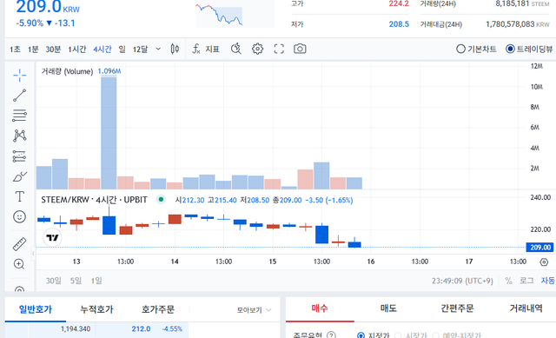Set date range to 1일
Viewport: 556px width, 338px height.
tap(96, 281)
